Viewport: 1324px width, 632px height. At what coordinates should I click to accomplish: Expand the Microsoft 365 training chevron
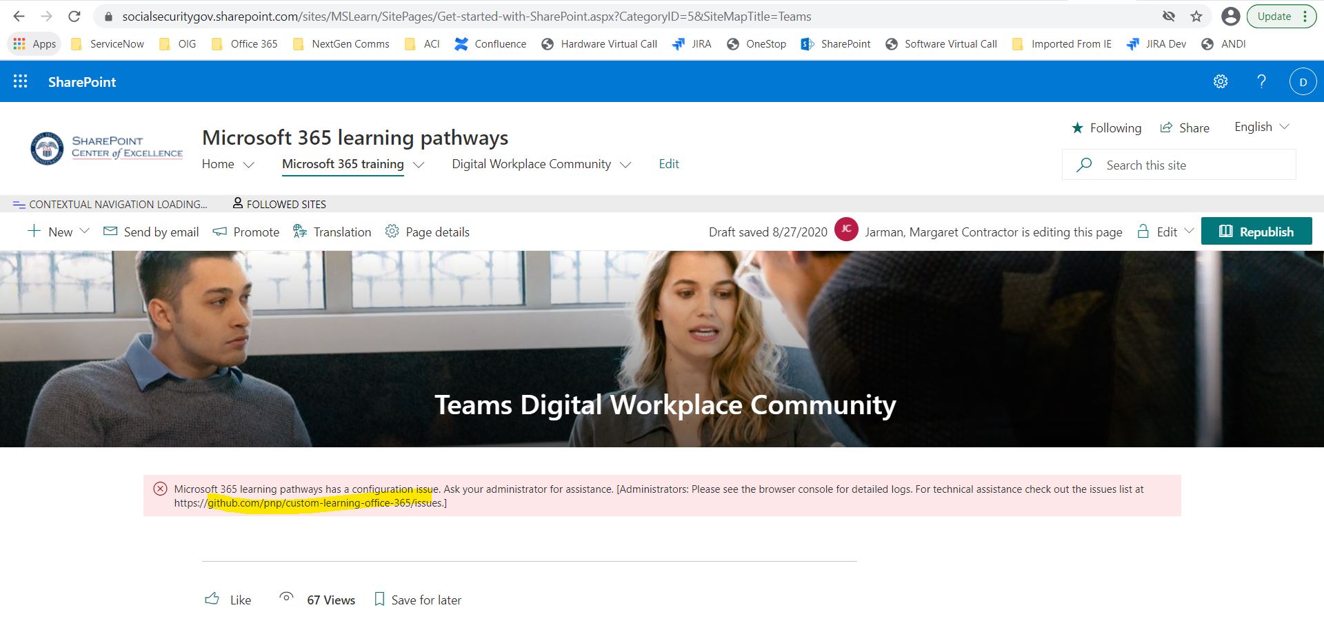click(419, 165)
